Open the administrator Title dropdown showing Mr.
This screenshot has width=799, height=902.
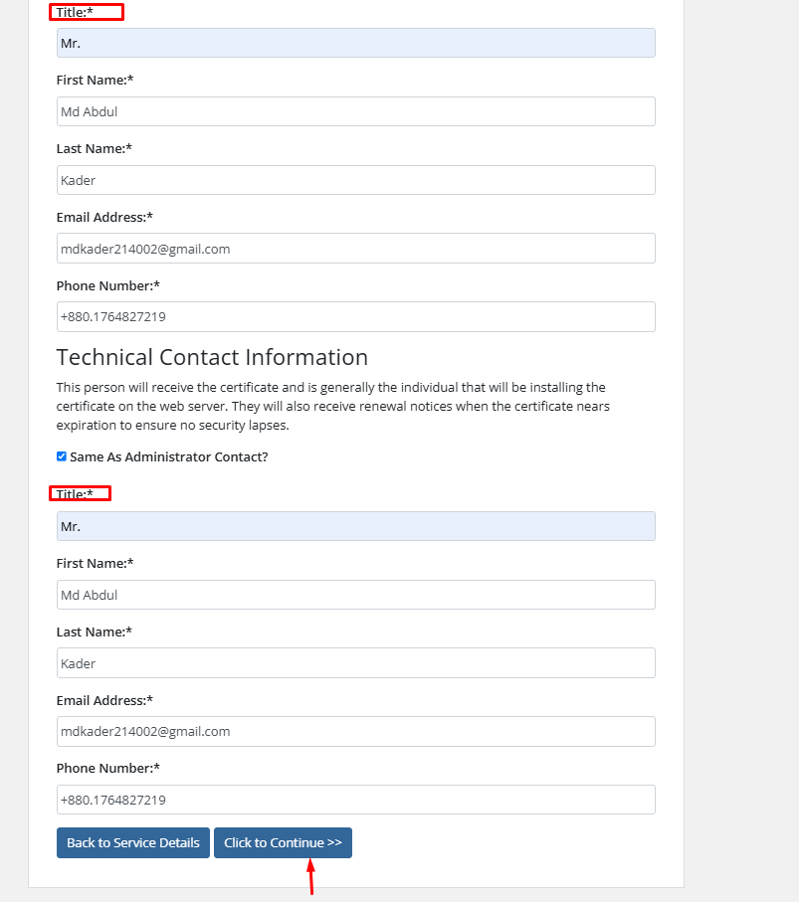pyautogui.click(x=355, y=43)
